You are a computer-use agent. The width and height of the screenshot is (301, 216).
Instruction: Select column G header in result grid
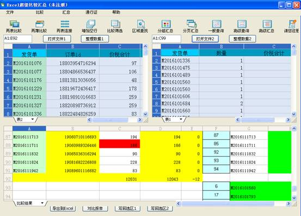249,129
